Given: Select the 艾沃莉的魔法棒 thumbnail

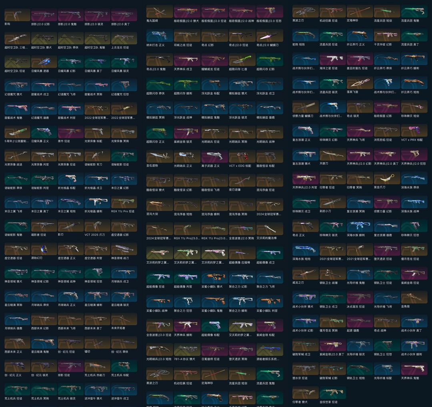Looking at the screenshot, I should [270, 229].
